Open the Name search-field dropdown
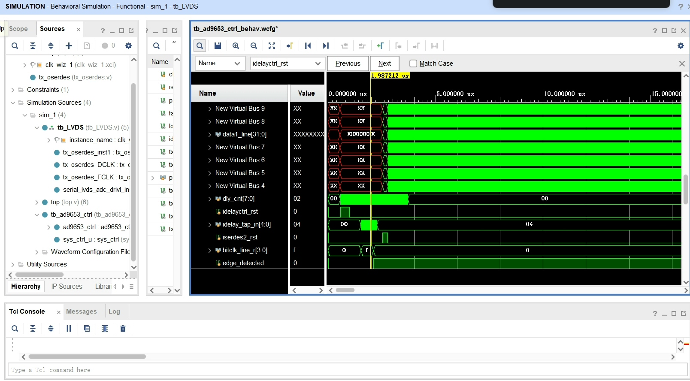Viewport: 690px width, 381px height. (x=237, y=63)
